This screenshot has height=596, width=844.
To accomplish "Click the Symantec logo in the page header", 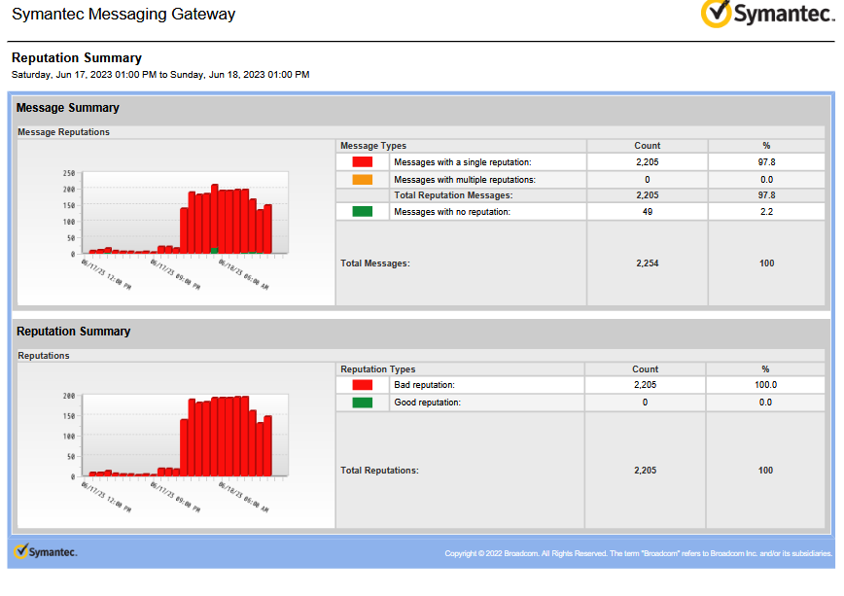I will point(767,14).
